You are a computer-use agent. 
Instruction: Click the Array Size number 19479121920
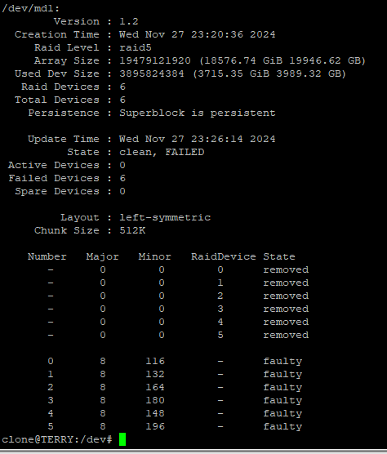click(155, 60)
